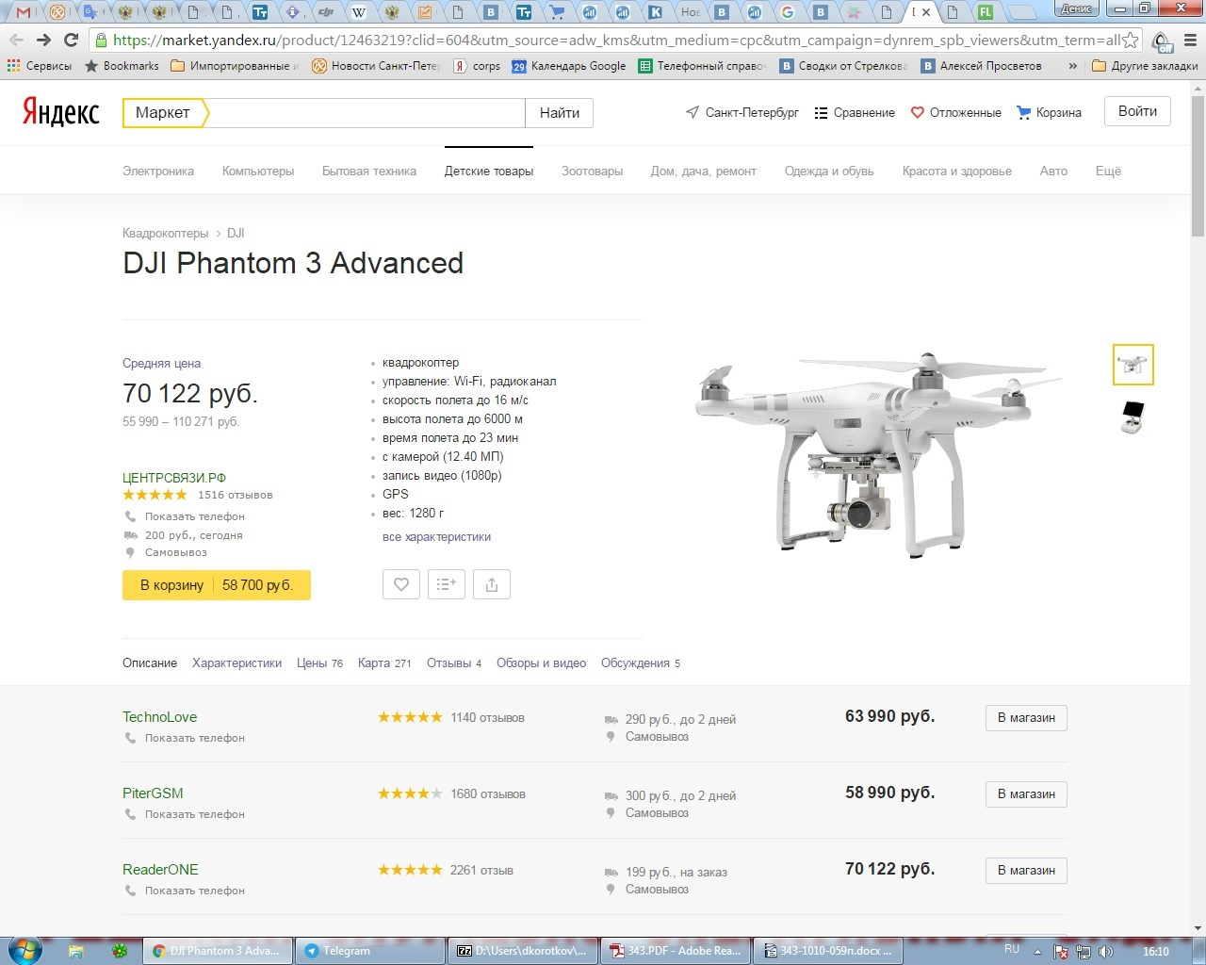Click the Yandex logo
Image resolution: width=1206 pixels, height=965 pixels.
(x=61, y=112)
